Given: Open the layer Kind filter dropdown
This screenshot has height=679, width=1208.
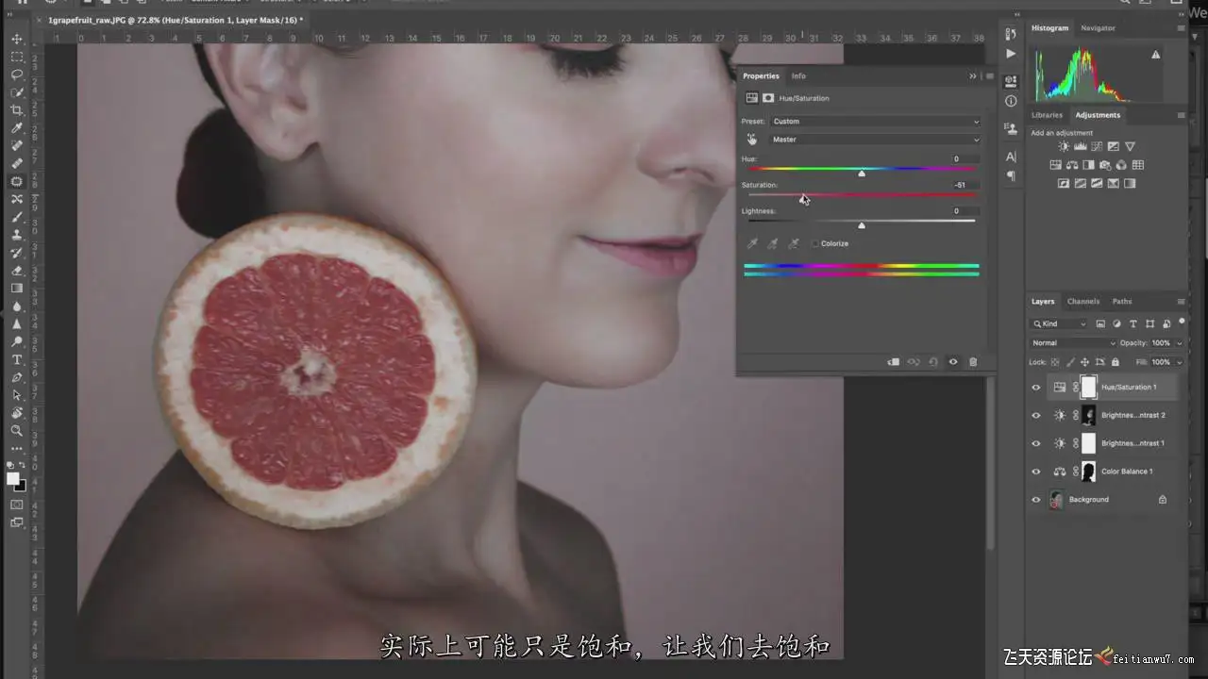Looking at the screenshot, I should point(1059,323).
